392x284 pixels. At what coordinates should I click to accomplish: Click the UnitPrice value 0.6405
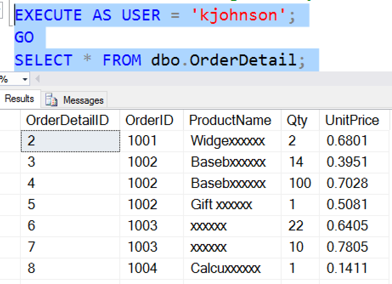354,226
